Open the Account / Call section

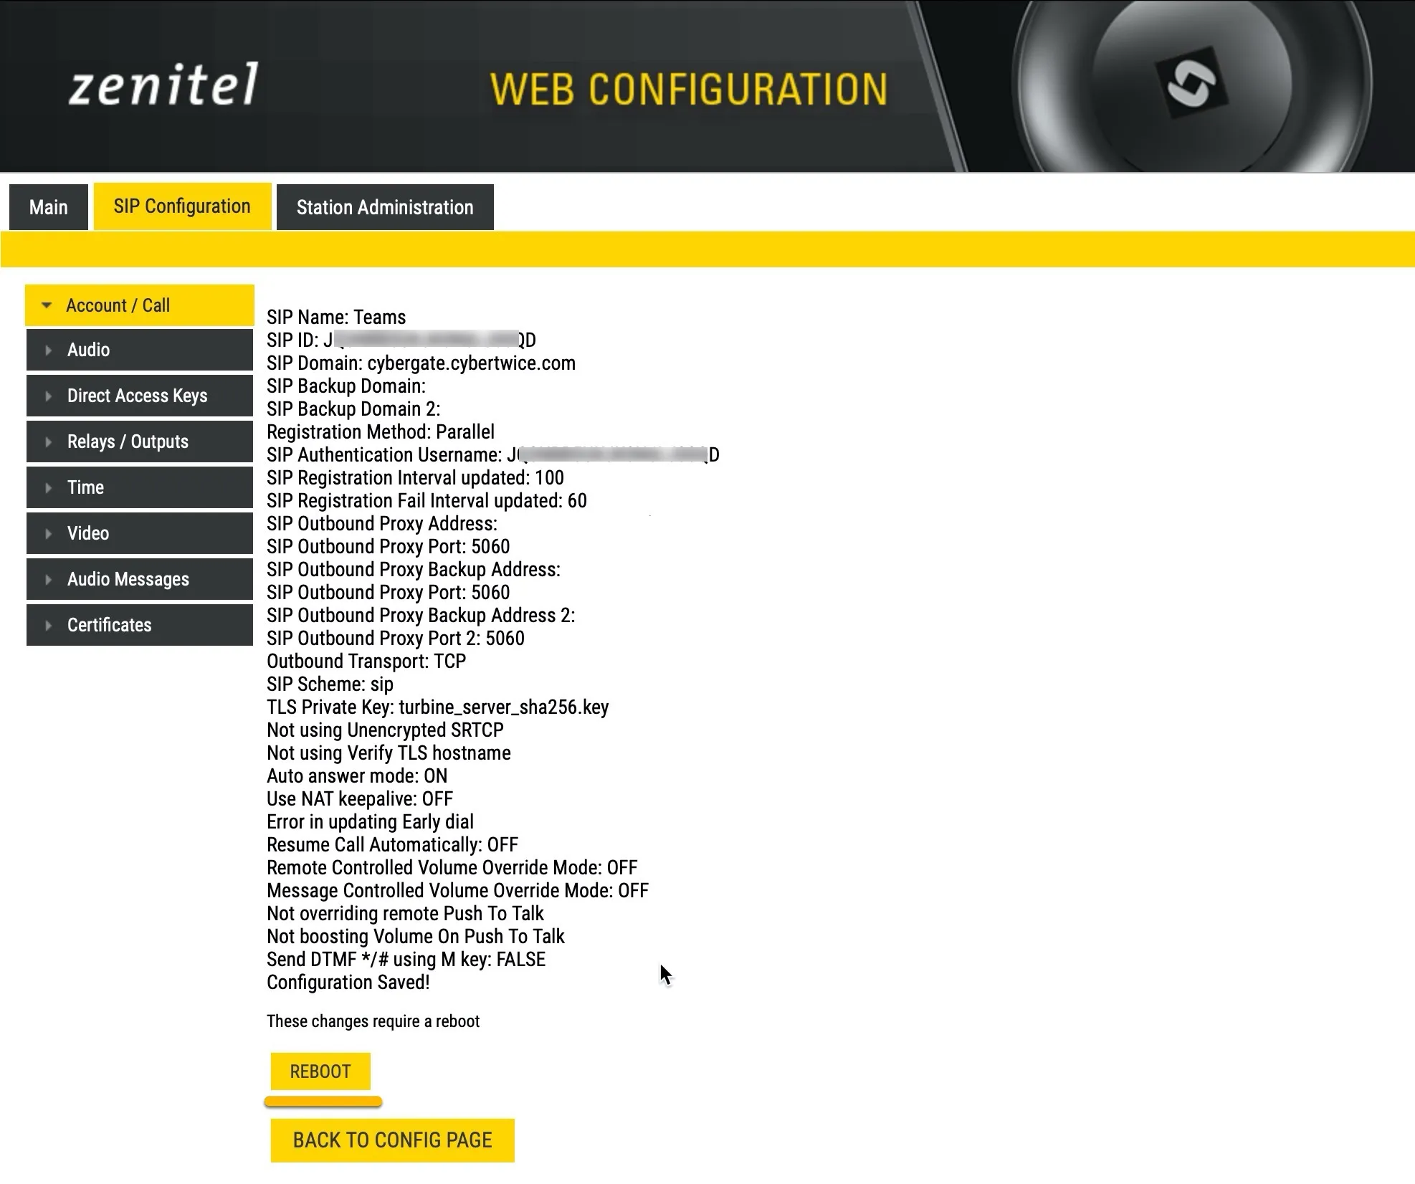tap(140, 305)
